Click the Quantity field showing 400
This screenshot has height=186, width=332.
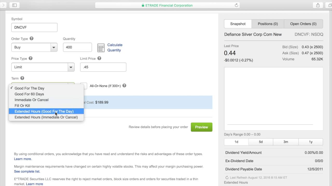(77, 47)
